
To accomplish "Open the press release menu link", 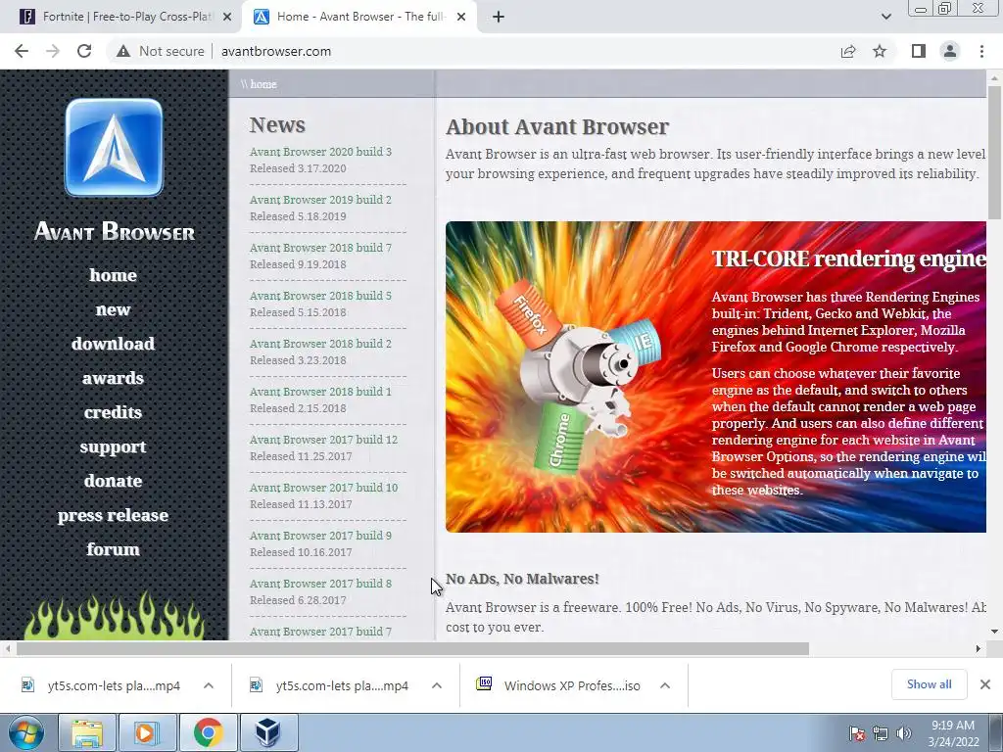I will pos(114,515).
